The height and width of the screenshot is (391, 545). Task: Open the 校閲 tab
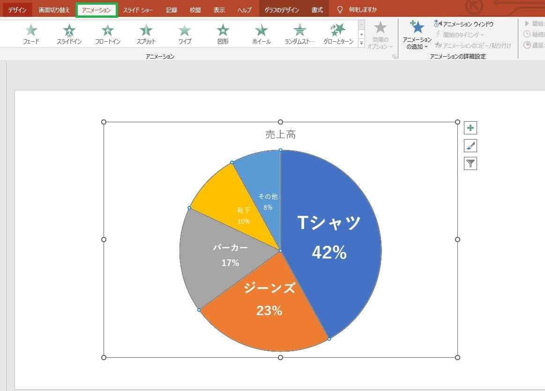pyautogui.click(x=195, y=10)
